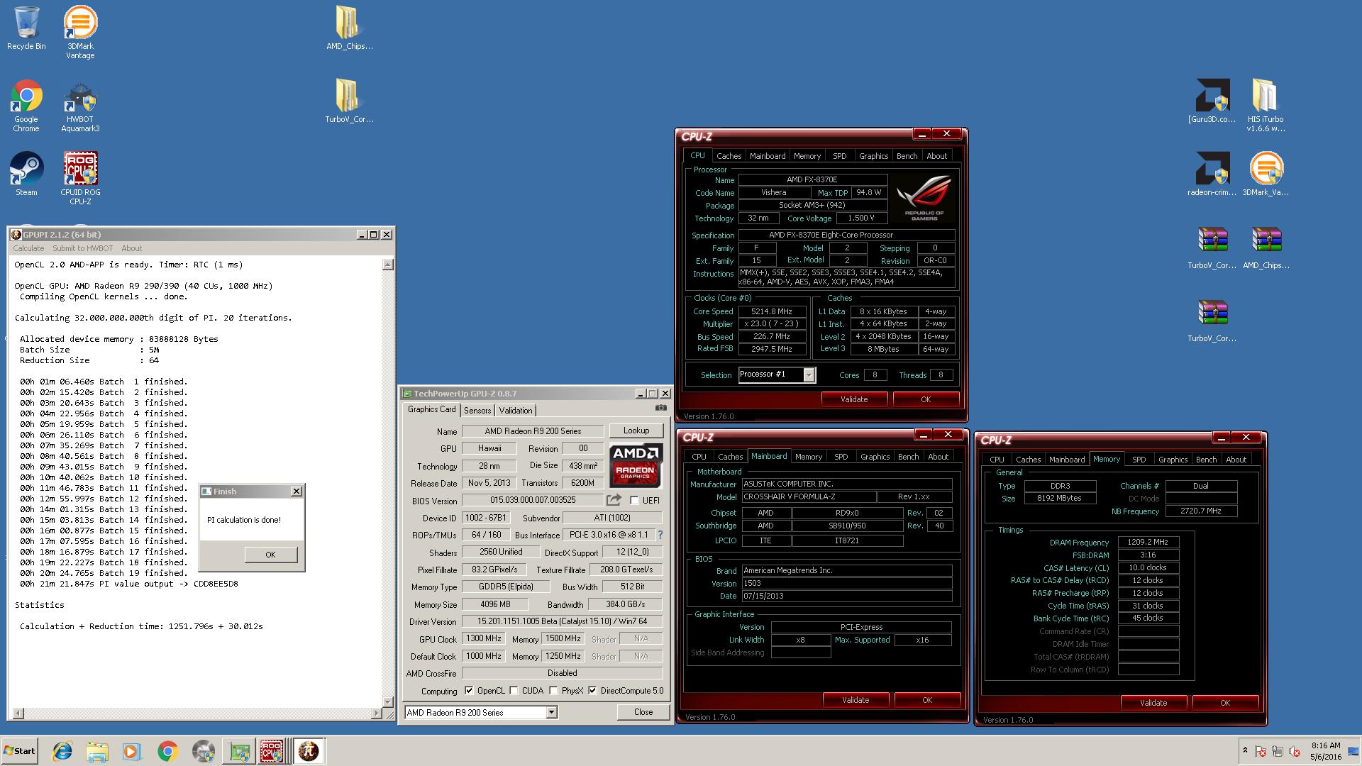
Task: Click OK in Mainboard CPU-Z window
Action: pos(926,700)
